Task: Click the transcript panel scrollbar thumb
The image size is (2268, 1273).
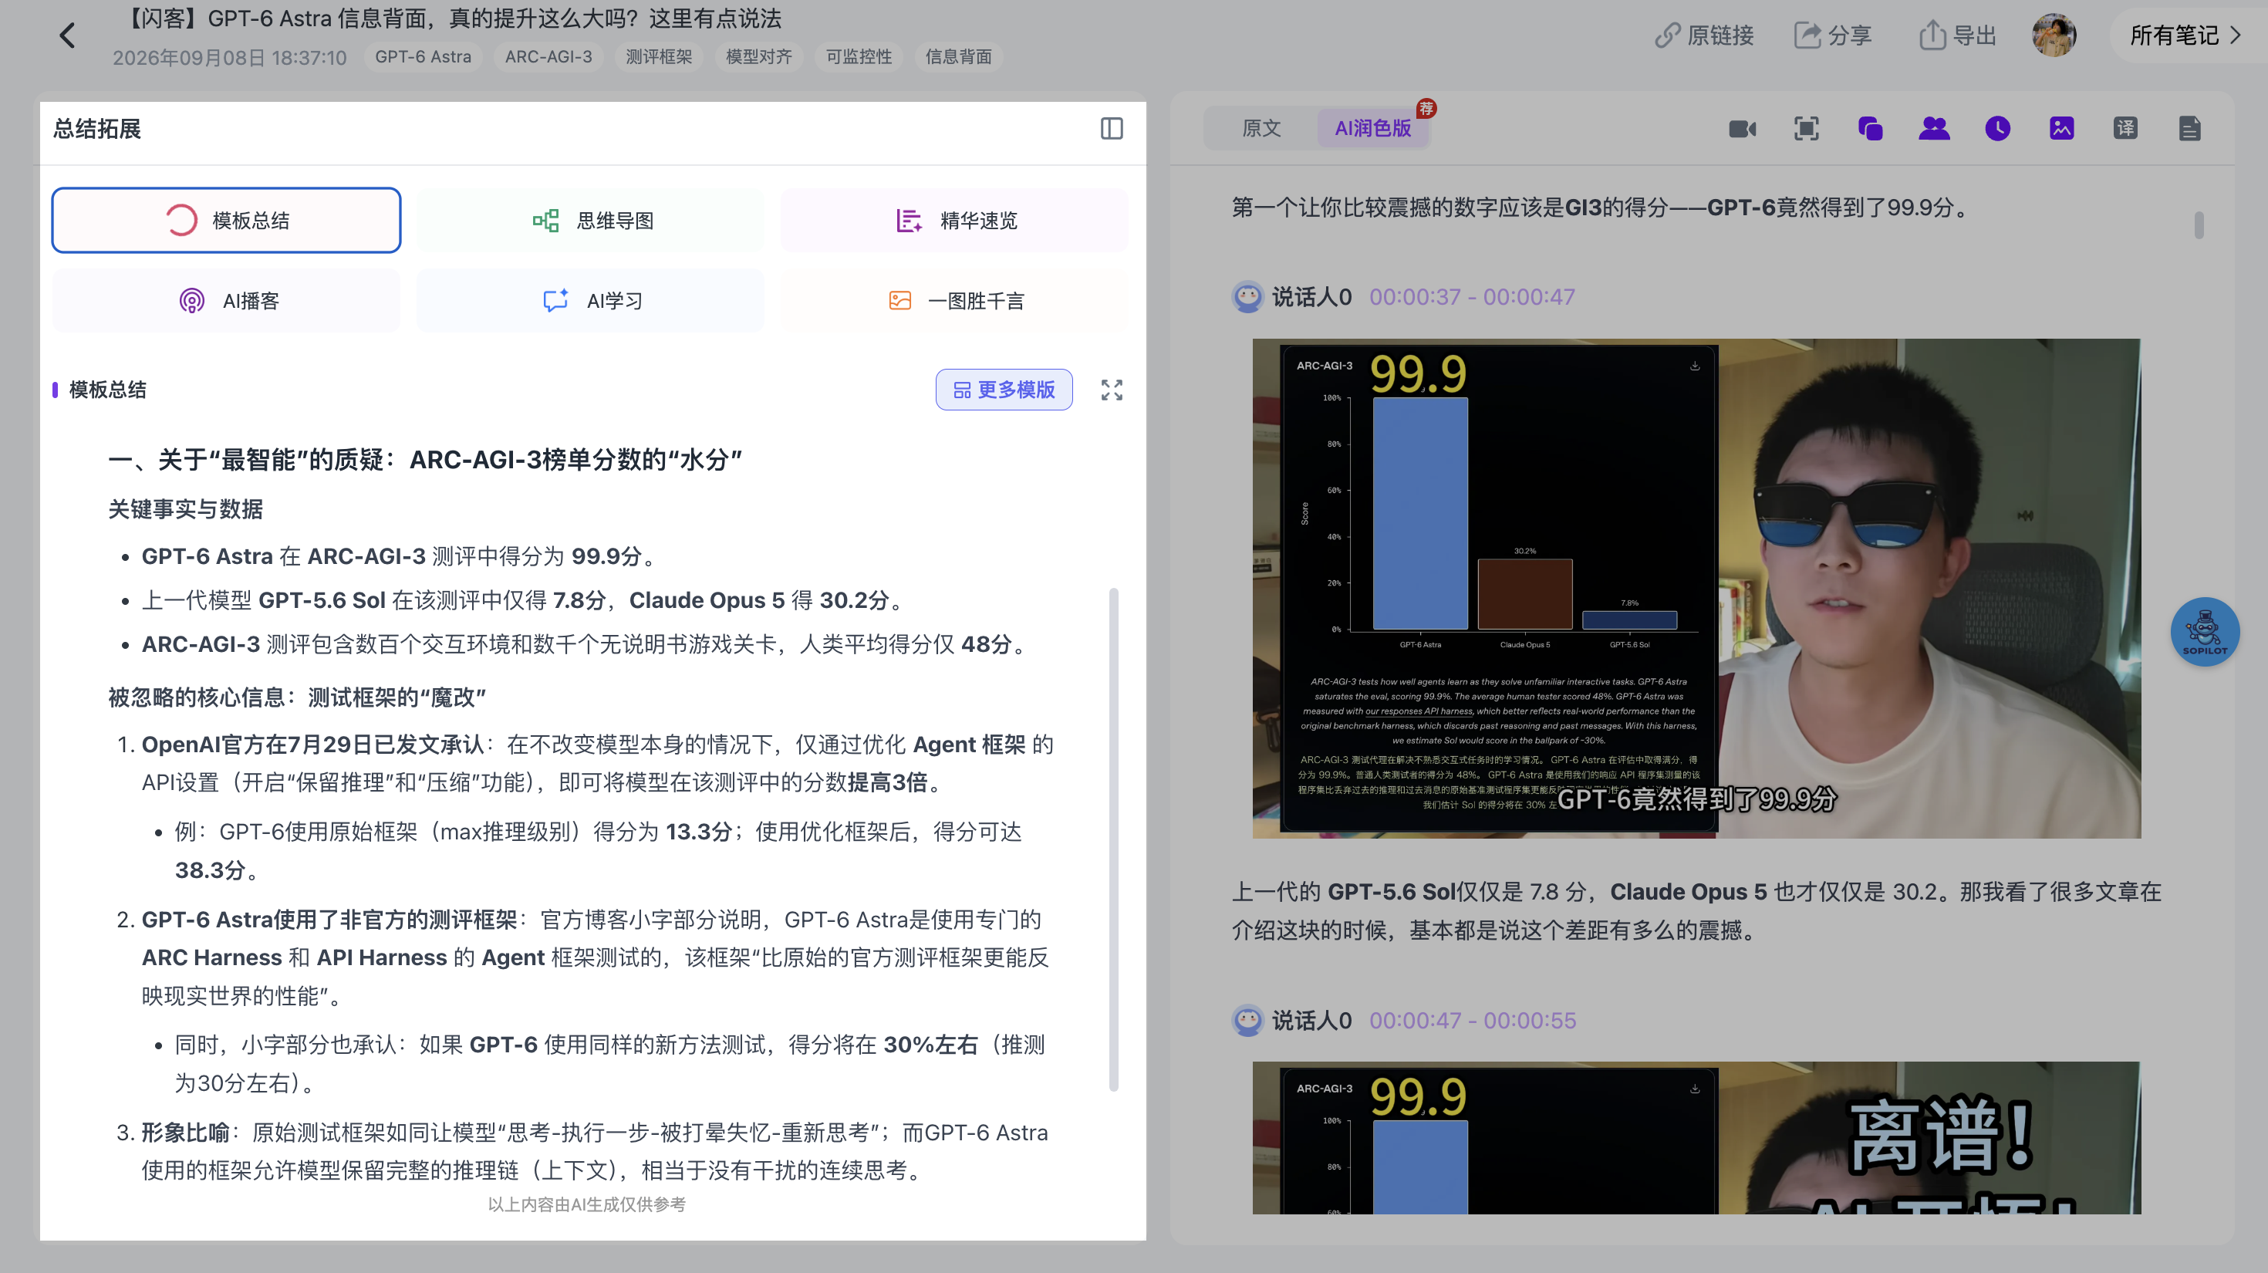Action: (x=2199, y=225)
